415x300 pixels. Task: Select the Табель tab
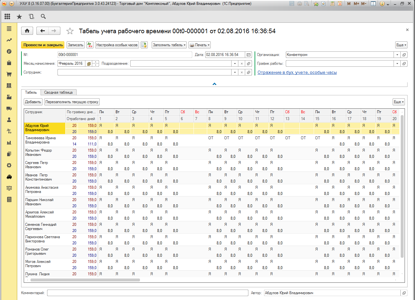[x=31, y=92]
